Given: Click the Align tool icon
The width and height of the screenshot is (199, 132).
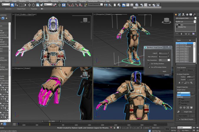Looking at the screenshot, I should tap(110, 5).
